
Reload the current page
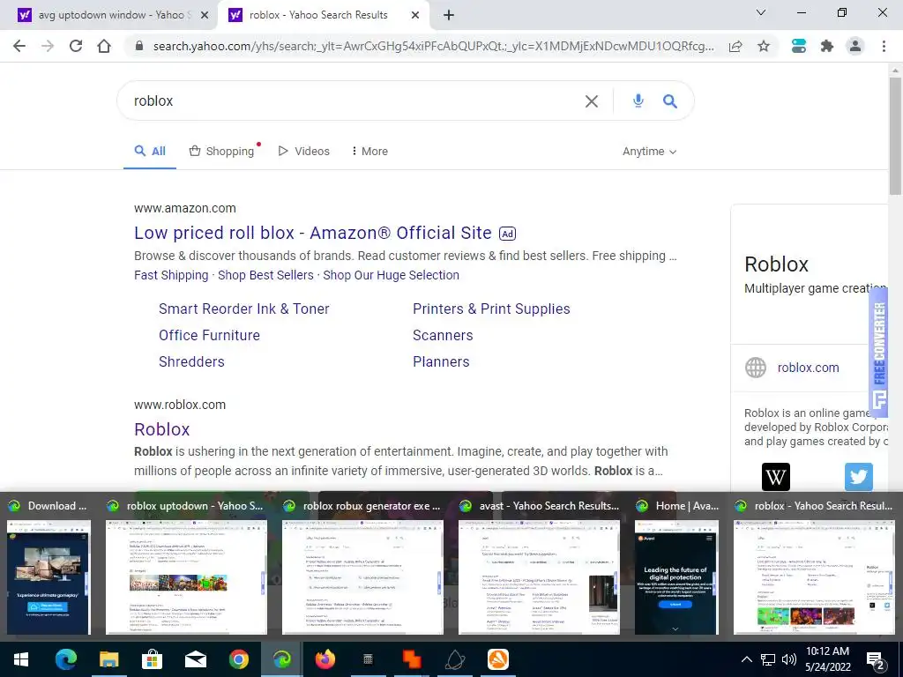click(x=76, y=46)
